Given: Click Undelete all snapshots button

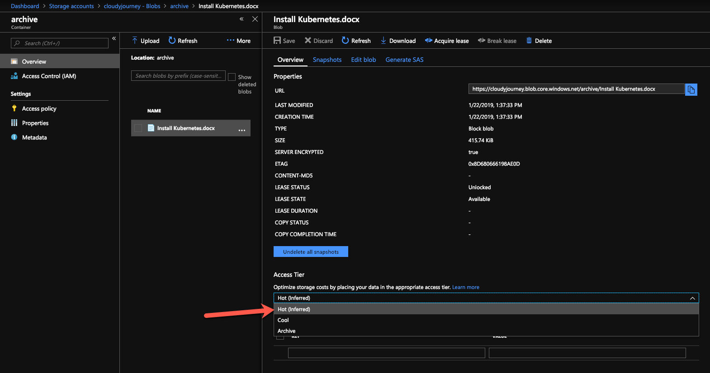Looking at the screenshot, I should click(311, 252).
